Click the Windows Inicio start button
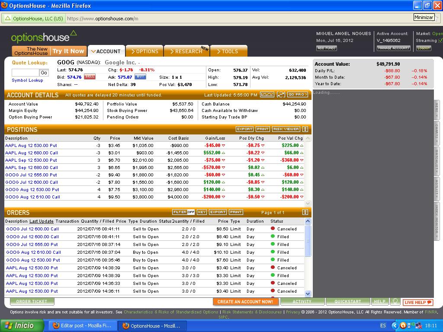This screenshot has height=332, width=443. (x=22, y=326)
